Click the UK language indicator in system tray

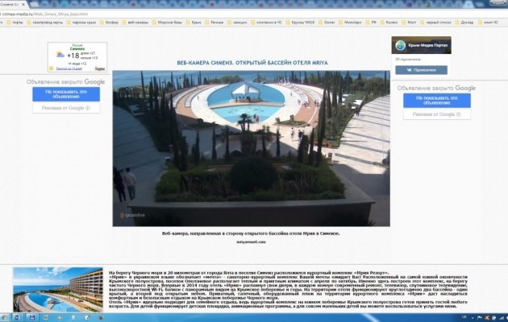coord(464,317)
